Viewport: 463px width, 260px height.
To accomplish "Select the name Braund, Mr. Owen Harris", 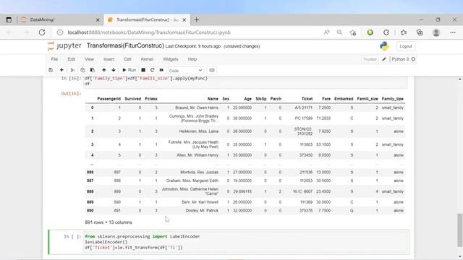I will tap(197, 108).
